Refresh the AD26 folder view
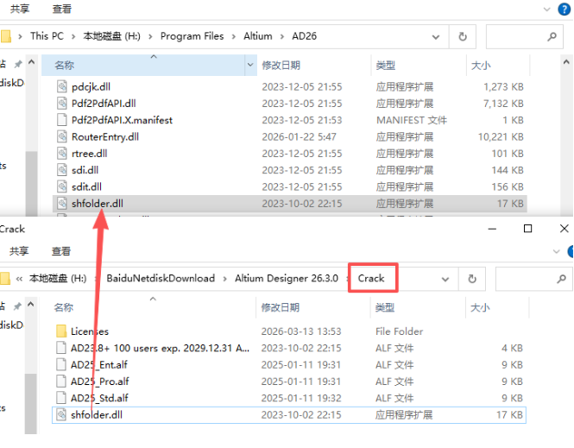 [x=463, y=36]
